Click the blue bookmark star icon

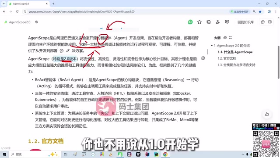[260, 12]
